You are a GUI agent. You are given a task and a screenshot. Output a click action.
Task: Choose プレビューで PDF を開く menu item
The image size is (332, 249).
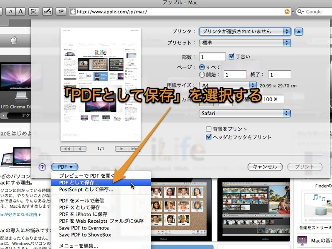(x=101, y=175)
